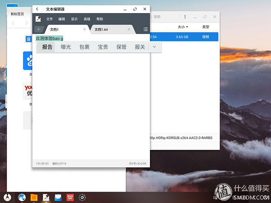Click the 编码:UTF-8 status entry

(x=59, y=163)
